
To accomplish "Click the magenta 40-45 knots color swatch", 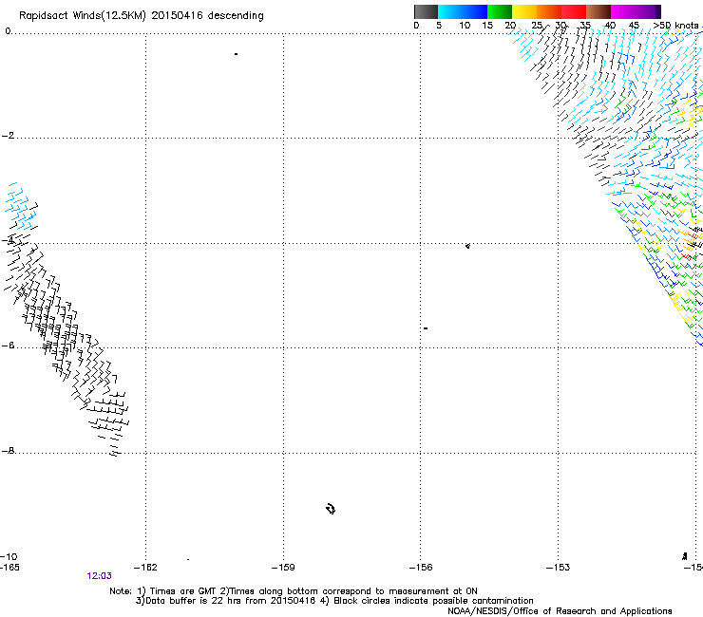I will (623, 11).
